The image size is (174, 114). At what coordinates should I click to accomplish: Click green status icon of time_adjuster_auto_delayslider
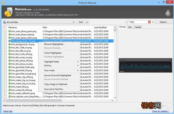10,96
